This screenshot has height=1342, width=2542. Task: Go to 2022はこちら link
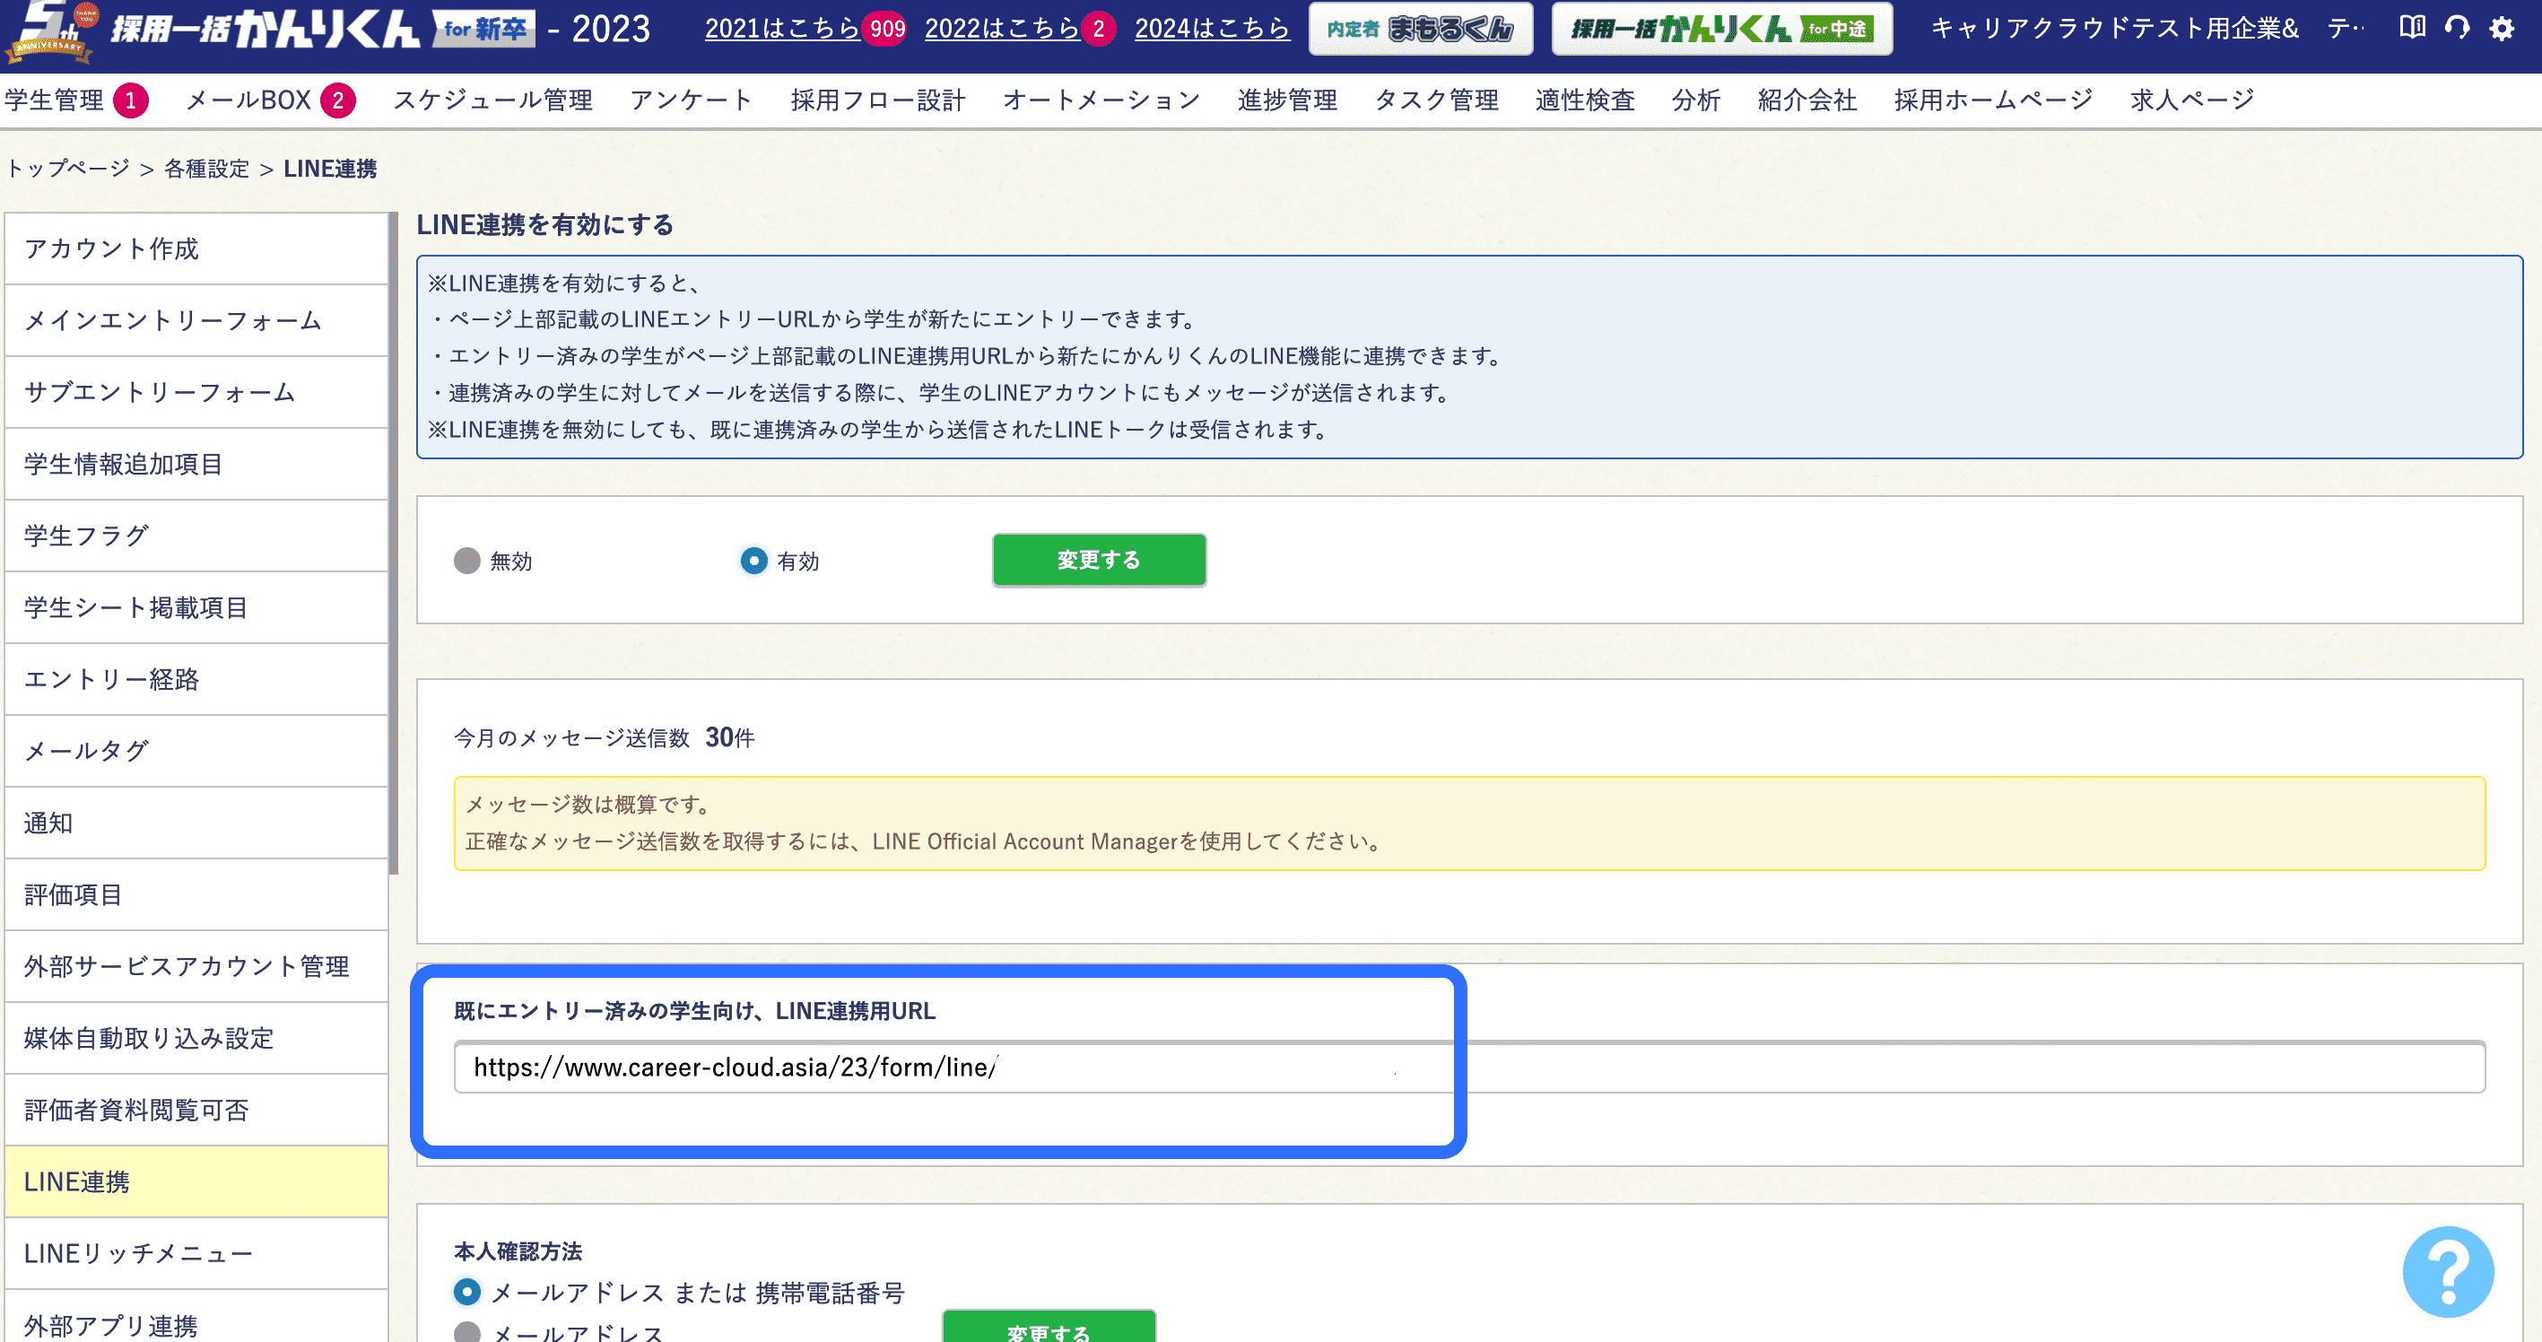click(1002, 28)
